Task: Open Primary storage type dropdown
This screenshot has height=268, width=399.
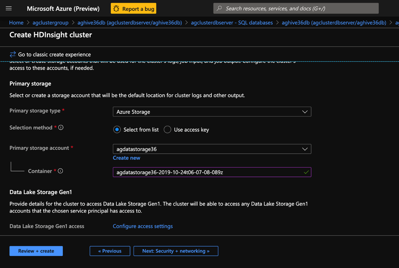Action: click(x=212, y=112)
